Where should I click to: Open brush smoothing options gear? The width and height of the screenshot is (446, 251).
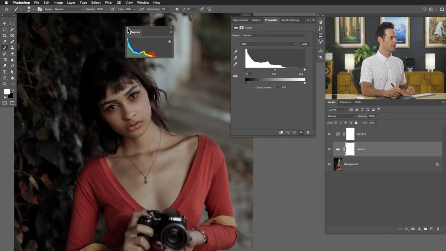(x=177, y=9)
